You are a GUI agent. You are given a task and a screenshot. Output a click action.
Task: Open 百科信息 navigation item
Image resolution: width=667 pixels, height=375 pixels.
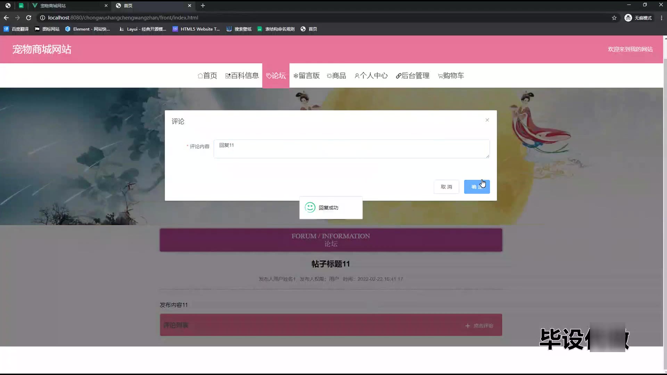(242, 76)
